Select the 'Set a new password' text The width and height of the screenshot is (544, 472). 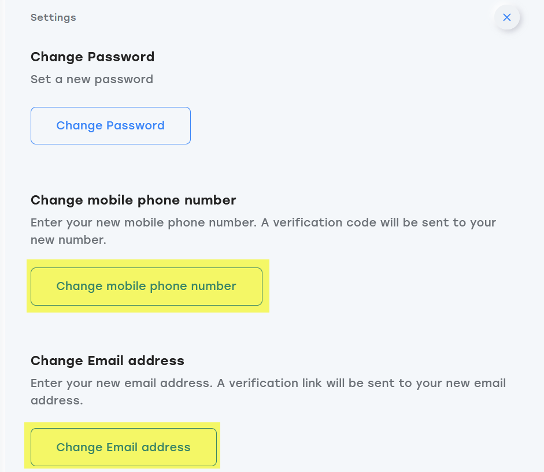point(92,79)
